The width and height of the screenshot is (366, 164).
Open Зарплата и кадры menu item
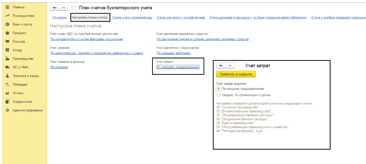click(x=26, y=76)
